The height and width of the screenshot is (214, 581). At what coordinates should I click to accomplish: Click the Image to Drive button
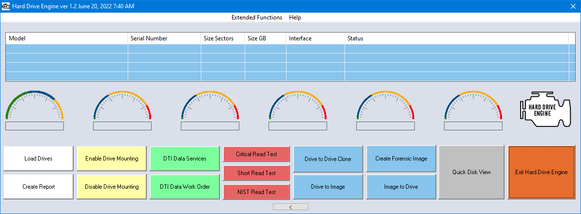(401, 187)
